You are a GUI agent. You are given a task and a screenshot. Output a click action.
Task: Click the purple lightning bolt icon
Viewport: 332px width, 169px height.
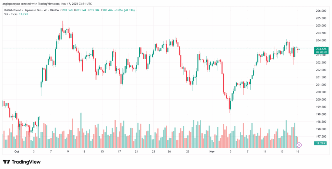299,144
